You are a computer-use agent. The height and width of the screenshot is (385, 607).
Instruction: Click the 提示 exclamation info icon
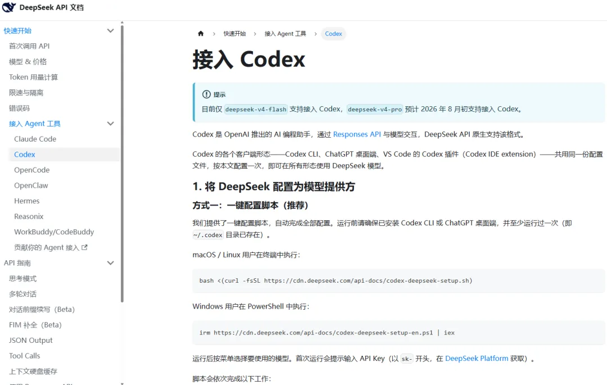coord(206,94)
